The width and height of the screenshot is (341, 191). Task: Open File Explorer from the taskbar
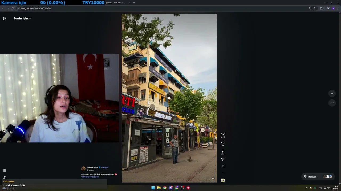[159, 188]
